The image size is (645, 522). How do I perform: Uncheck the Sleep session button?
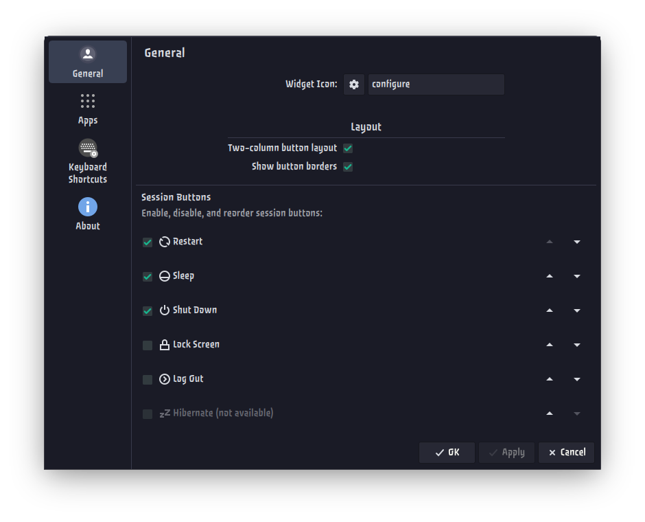pyautogui.click(x=148, y=276)
